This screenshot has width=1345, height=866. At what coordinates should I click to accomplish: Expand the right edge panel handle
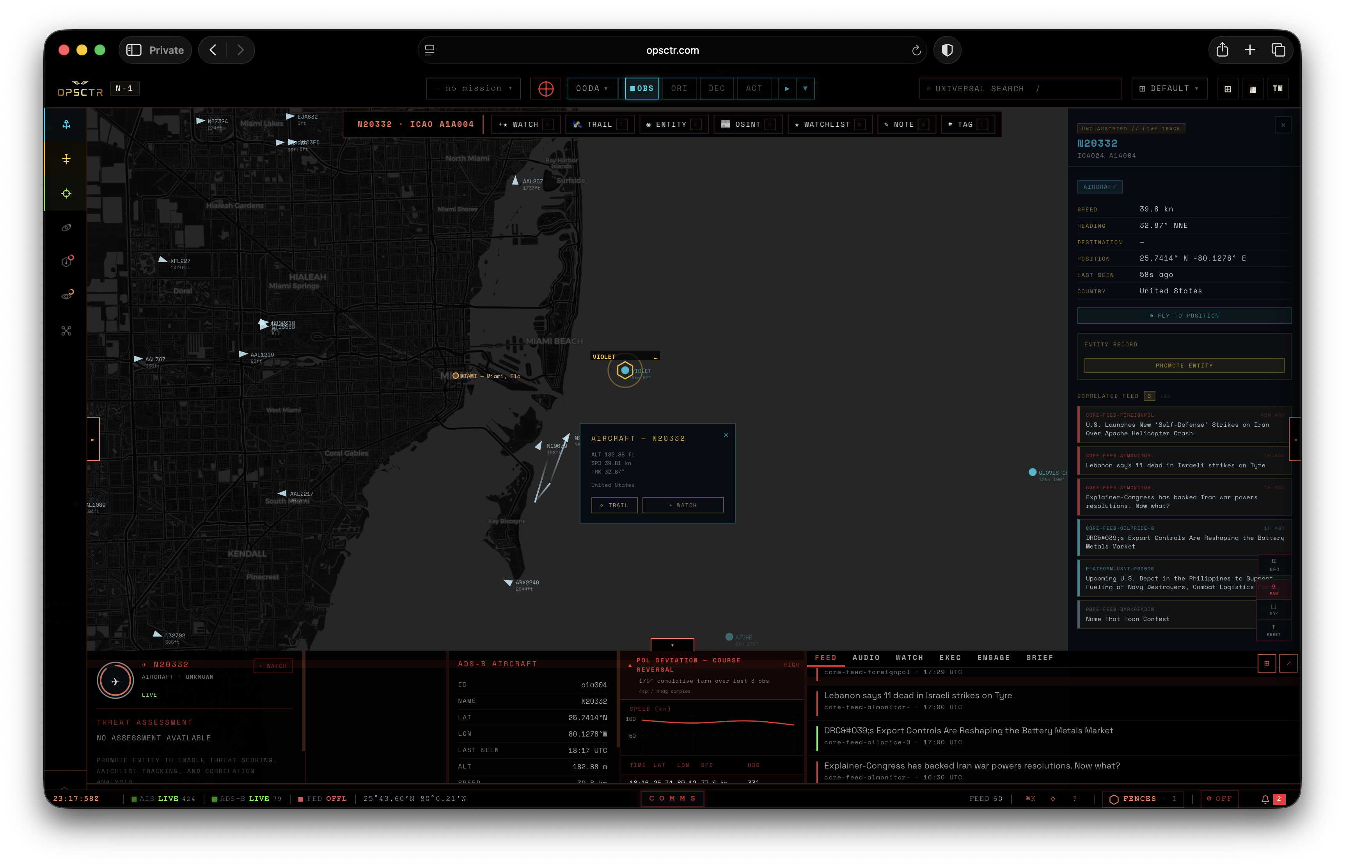pyautogui.click(x=1294, y=440)
